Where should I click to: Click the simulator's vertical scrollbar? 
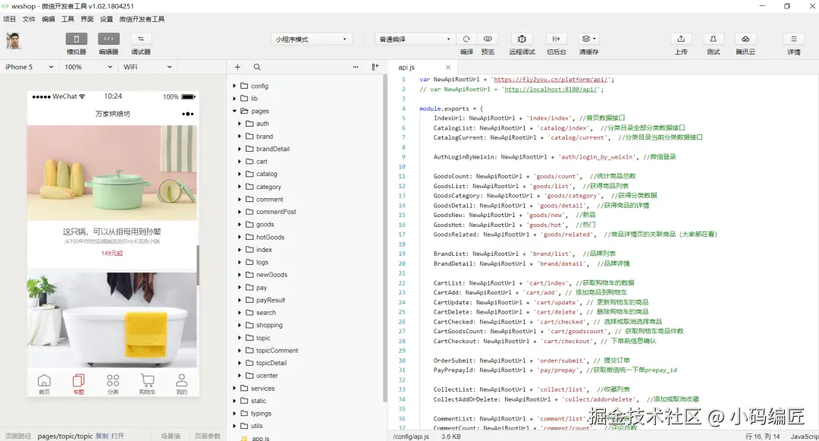point(198,266)
